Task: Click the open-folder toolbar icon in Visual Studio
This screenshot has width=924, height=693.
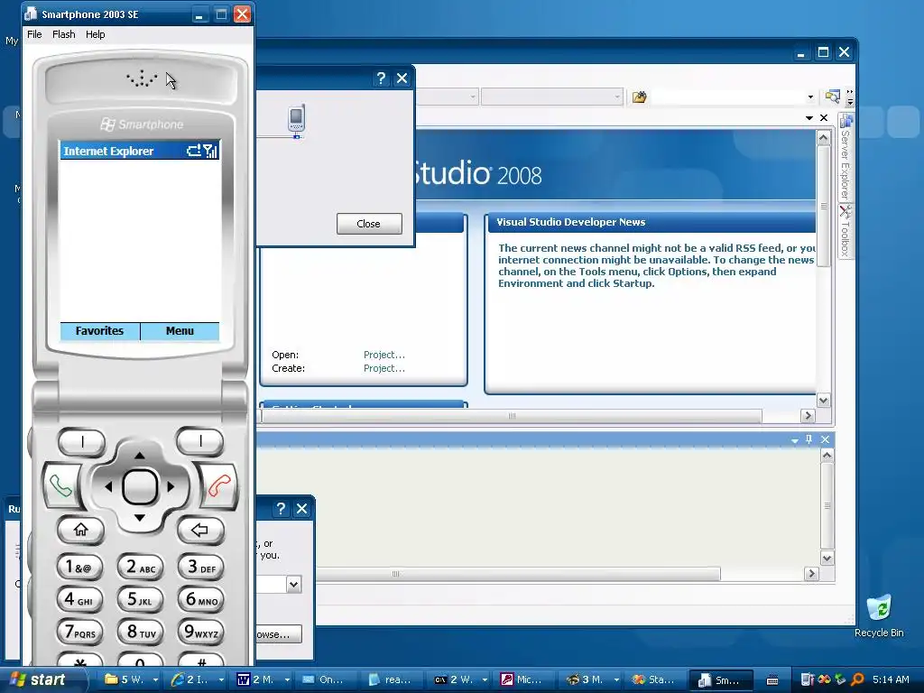Action: (x=640, y=97)
